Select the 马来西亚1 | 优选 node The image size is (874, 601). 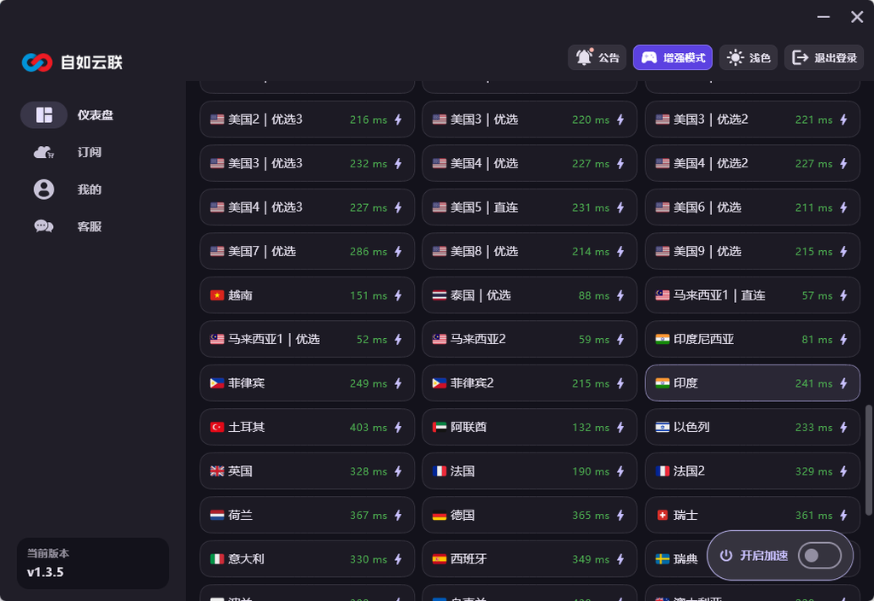point(307,339)
